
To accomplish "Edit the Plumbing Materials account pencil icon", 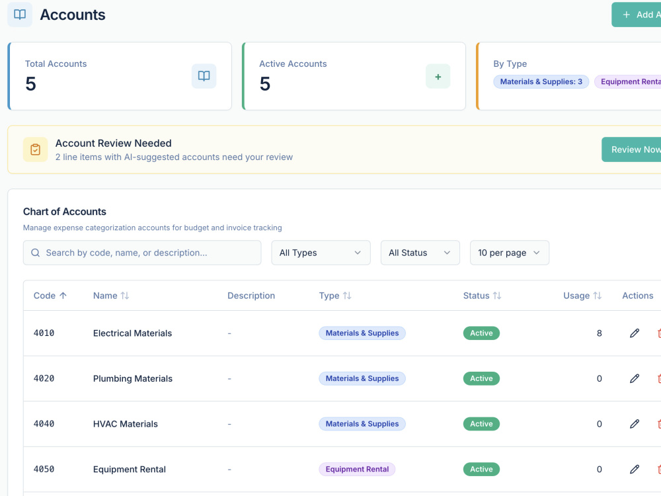I will point(635,378).
